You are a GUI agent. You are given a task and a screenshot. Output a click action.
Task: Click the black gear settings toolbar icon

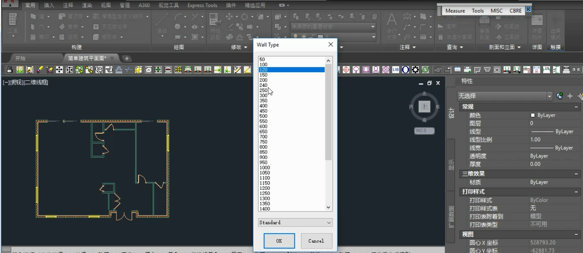coord(415,70)
